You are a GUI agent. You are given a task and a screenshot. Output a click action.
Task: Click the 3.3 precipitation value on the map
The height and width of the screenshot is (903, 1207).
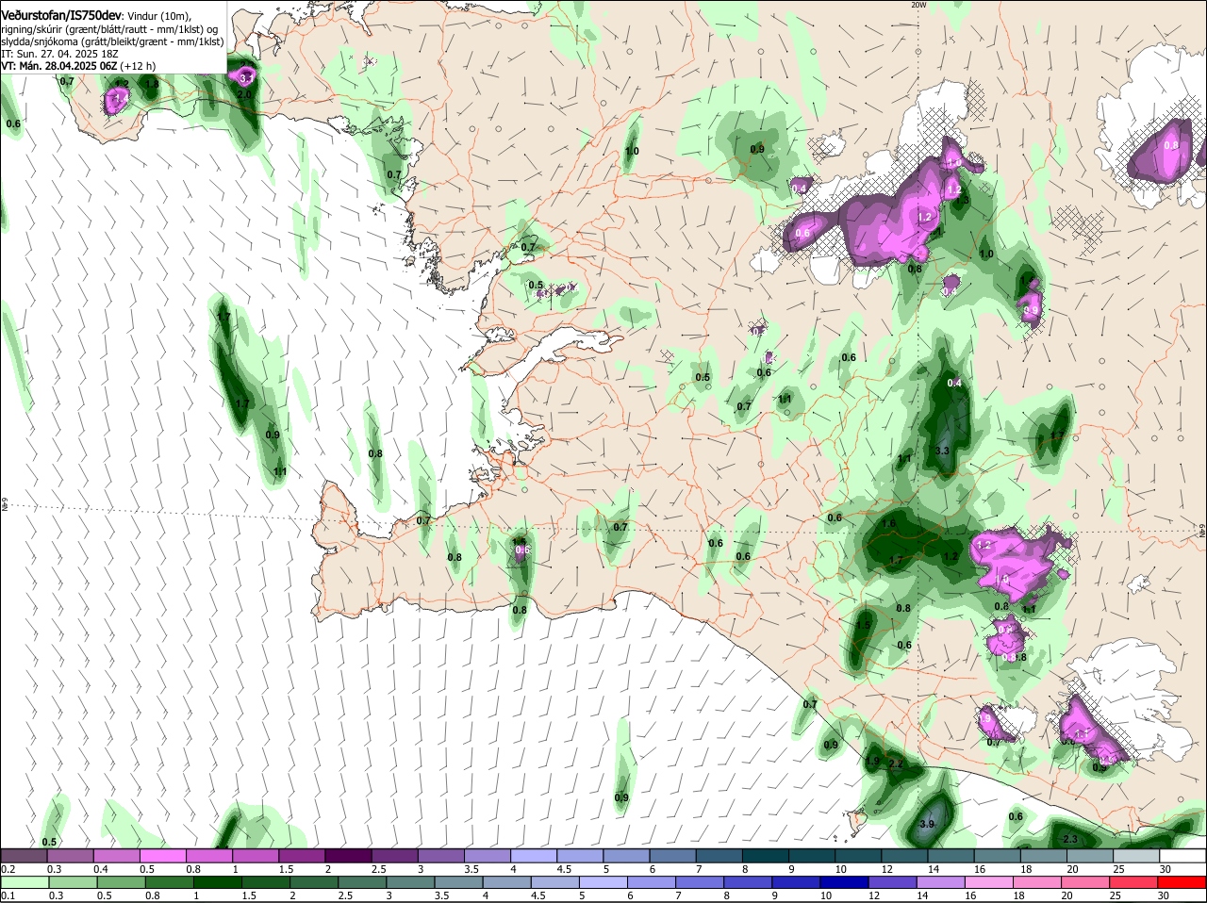click(942, 451)
